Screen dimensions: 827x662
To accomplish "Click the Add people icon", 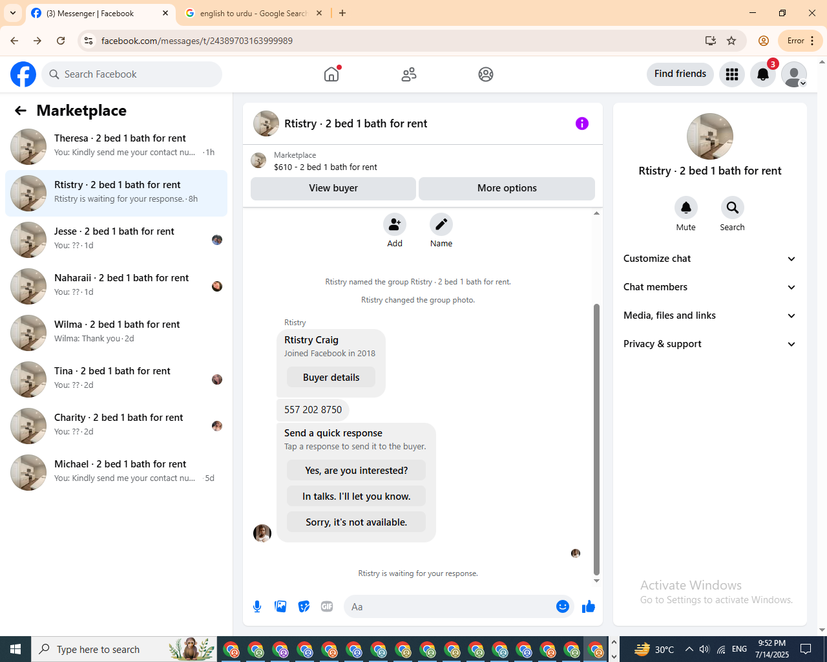I will click(395, 224).
